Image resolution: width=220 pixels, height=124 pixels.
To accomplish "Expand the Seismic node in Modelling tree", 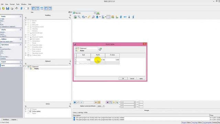I will pos(26,21).
